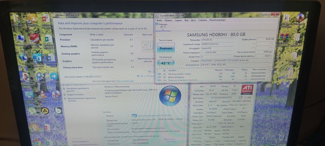
Task: Launch STDU Viewer from the desktop
Action: pos(41,78)
